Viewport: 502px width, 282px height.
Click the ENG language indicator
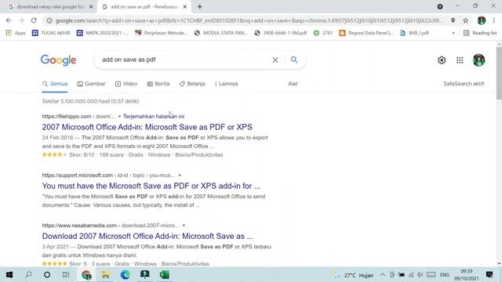[445, 275]
